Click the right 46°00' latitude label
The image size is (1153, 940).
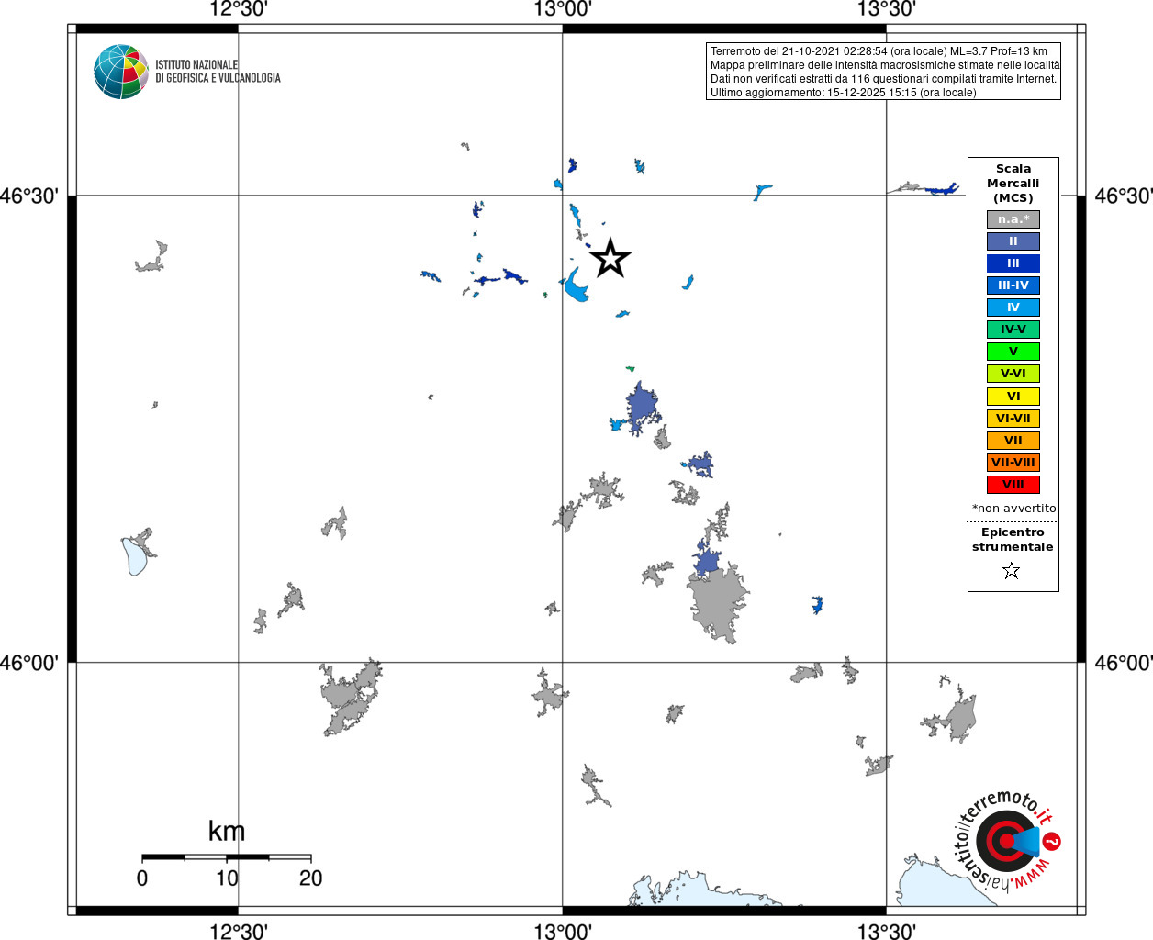[1124, 662]
